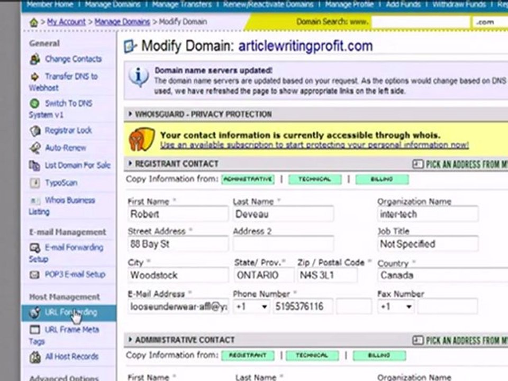508x381 pixels.
Task: Click Street Address field 88 Bay St
Action: [178, 244]
